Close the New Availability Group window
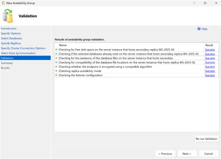The width and height of the screenshot is (221, 159). pos(216,3)
